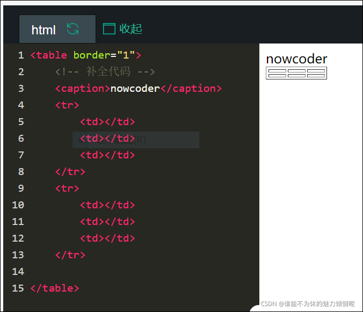Viewport: 363px width, 312px height.
Task: Click the rendered table in preview pane
Action: [296, 73]
